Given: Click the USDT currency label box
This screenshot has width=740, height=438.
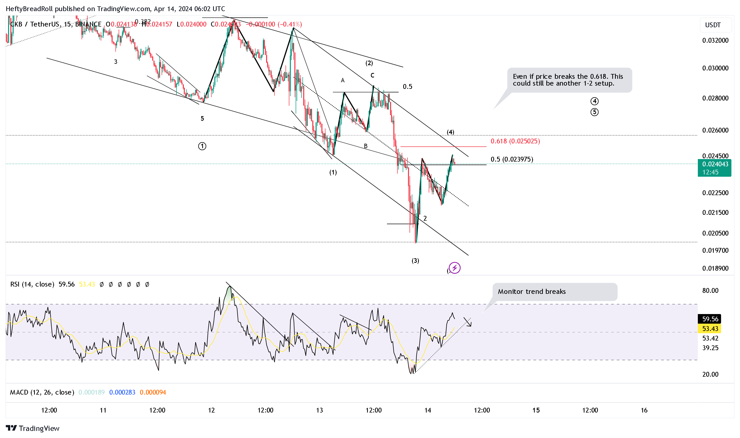Looking at the screenshot, I should coord(716,25).
